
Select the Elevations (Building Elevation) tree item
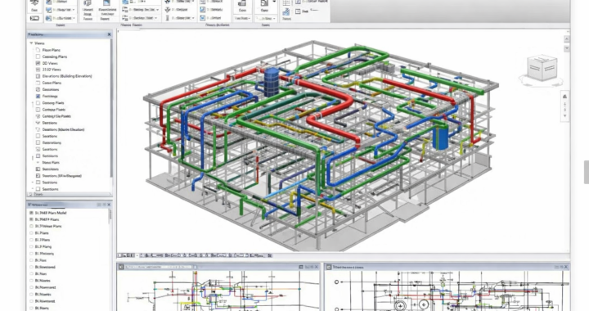pos(67,76)
